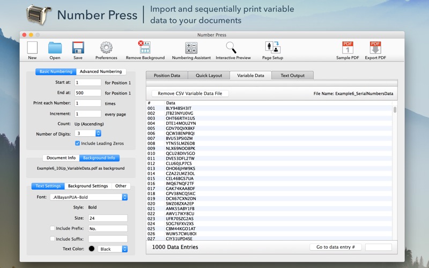Click File Name: Example6_SerialNumbersData label
This screenshot has height=268, width=429.
[x=353, y=93]
